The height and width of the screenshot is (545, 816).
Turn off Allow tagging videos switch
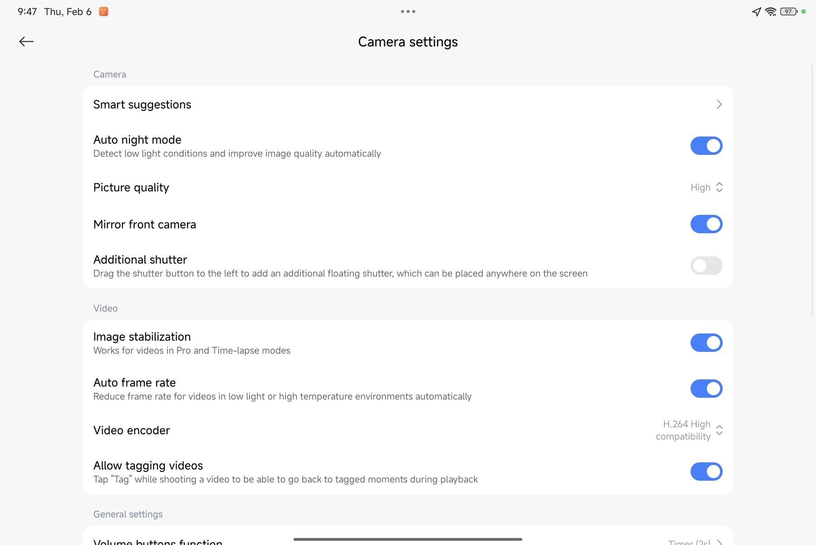pyautogui.click(x=706, y=471)
